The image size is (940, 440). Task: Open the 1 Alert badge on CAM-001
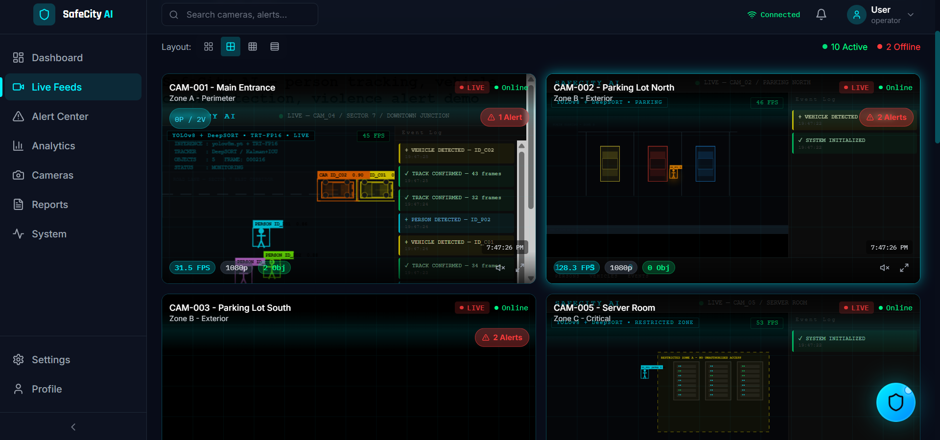click(505, 117)
